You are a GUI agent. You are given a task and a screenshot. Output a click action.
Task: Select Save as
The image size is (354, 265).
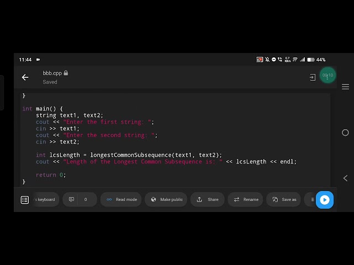click(284, 199)
